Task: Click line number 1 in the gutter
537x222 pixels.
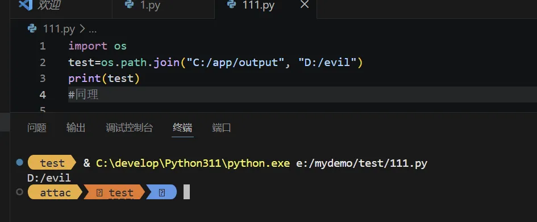Action: 43,46
